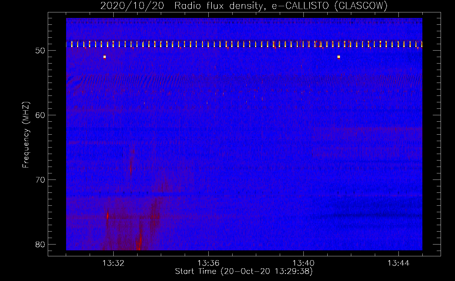Click the date 2020/10/20 in the title
The image size is (455, 281).
132,6
